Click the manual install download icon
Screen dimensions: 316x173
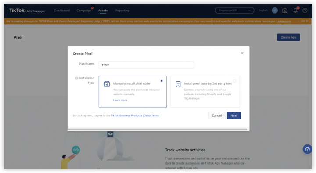click(x=107, y=84)
